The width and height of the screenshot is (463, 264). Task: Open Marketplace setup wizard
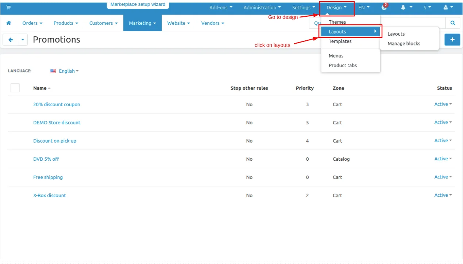point(138,5)
